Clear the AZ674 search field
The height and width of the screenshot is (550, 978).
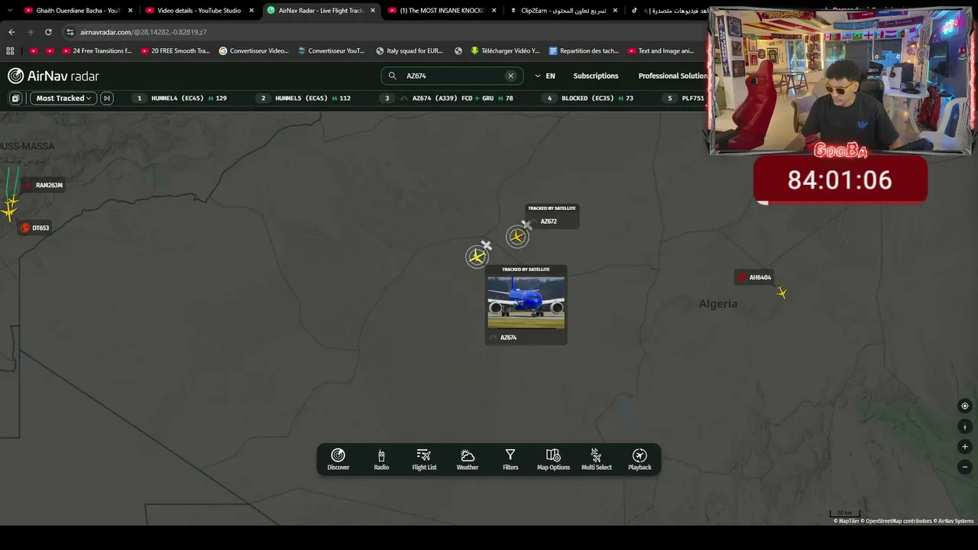pos(511,76)
